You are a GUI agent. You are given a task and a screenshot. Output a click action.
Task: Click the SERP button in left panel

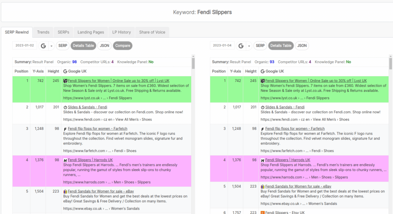click(63, 46)
